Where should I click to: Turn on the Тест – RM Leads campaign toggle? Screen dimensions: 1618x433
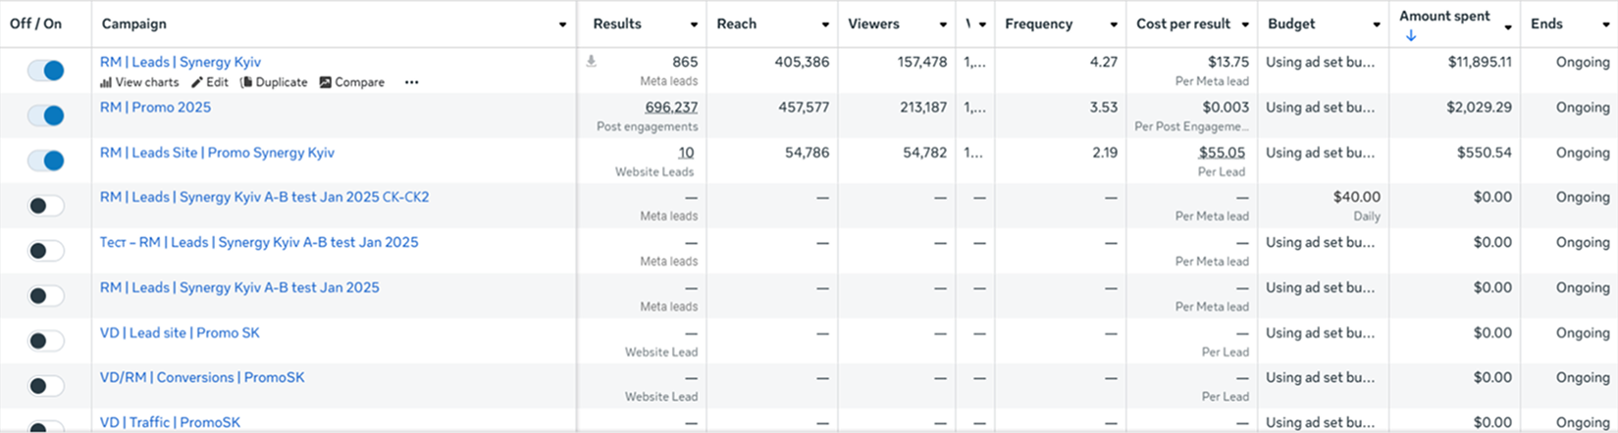coord(45,251)
